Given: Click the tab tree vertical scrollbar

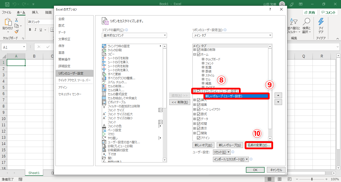Looking at the screenshot, I should click(270, 92).
